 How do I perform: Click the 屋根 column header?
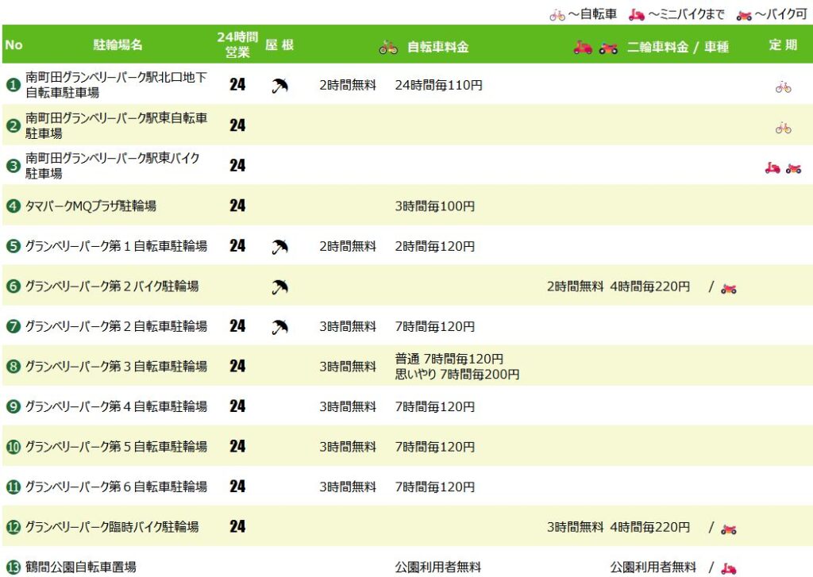[x=279, y=44]
